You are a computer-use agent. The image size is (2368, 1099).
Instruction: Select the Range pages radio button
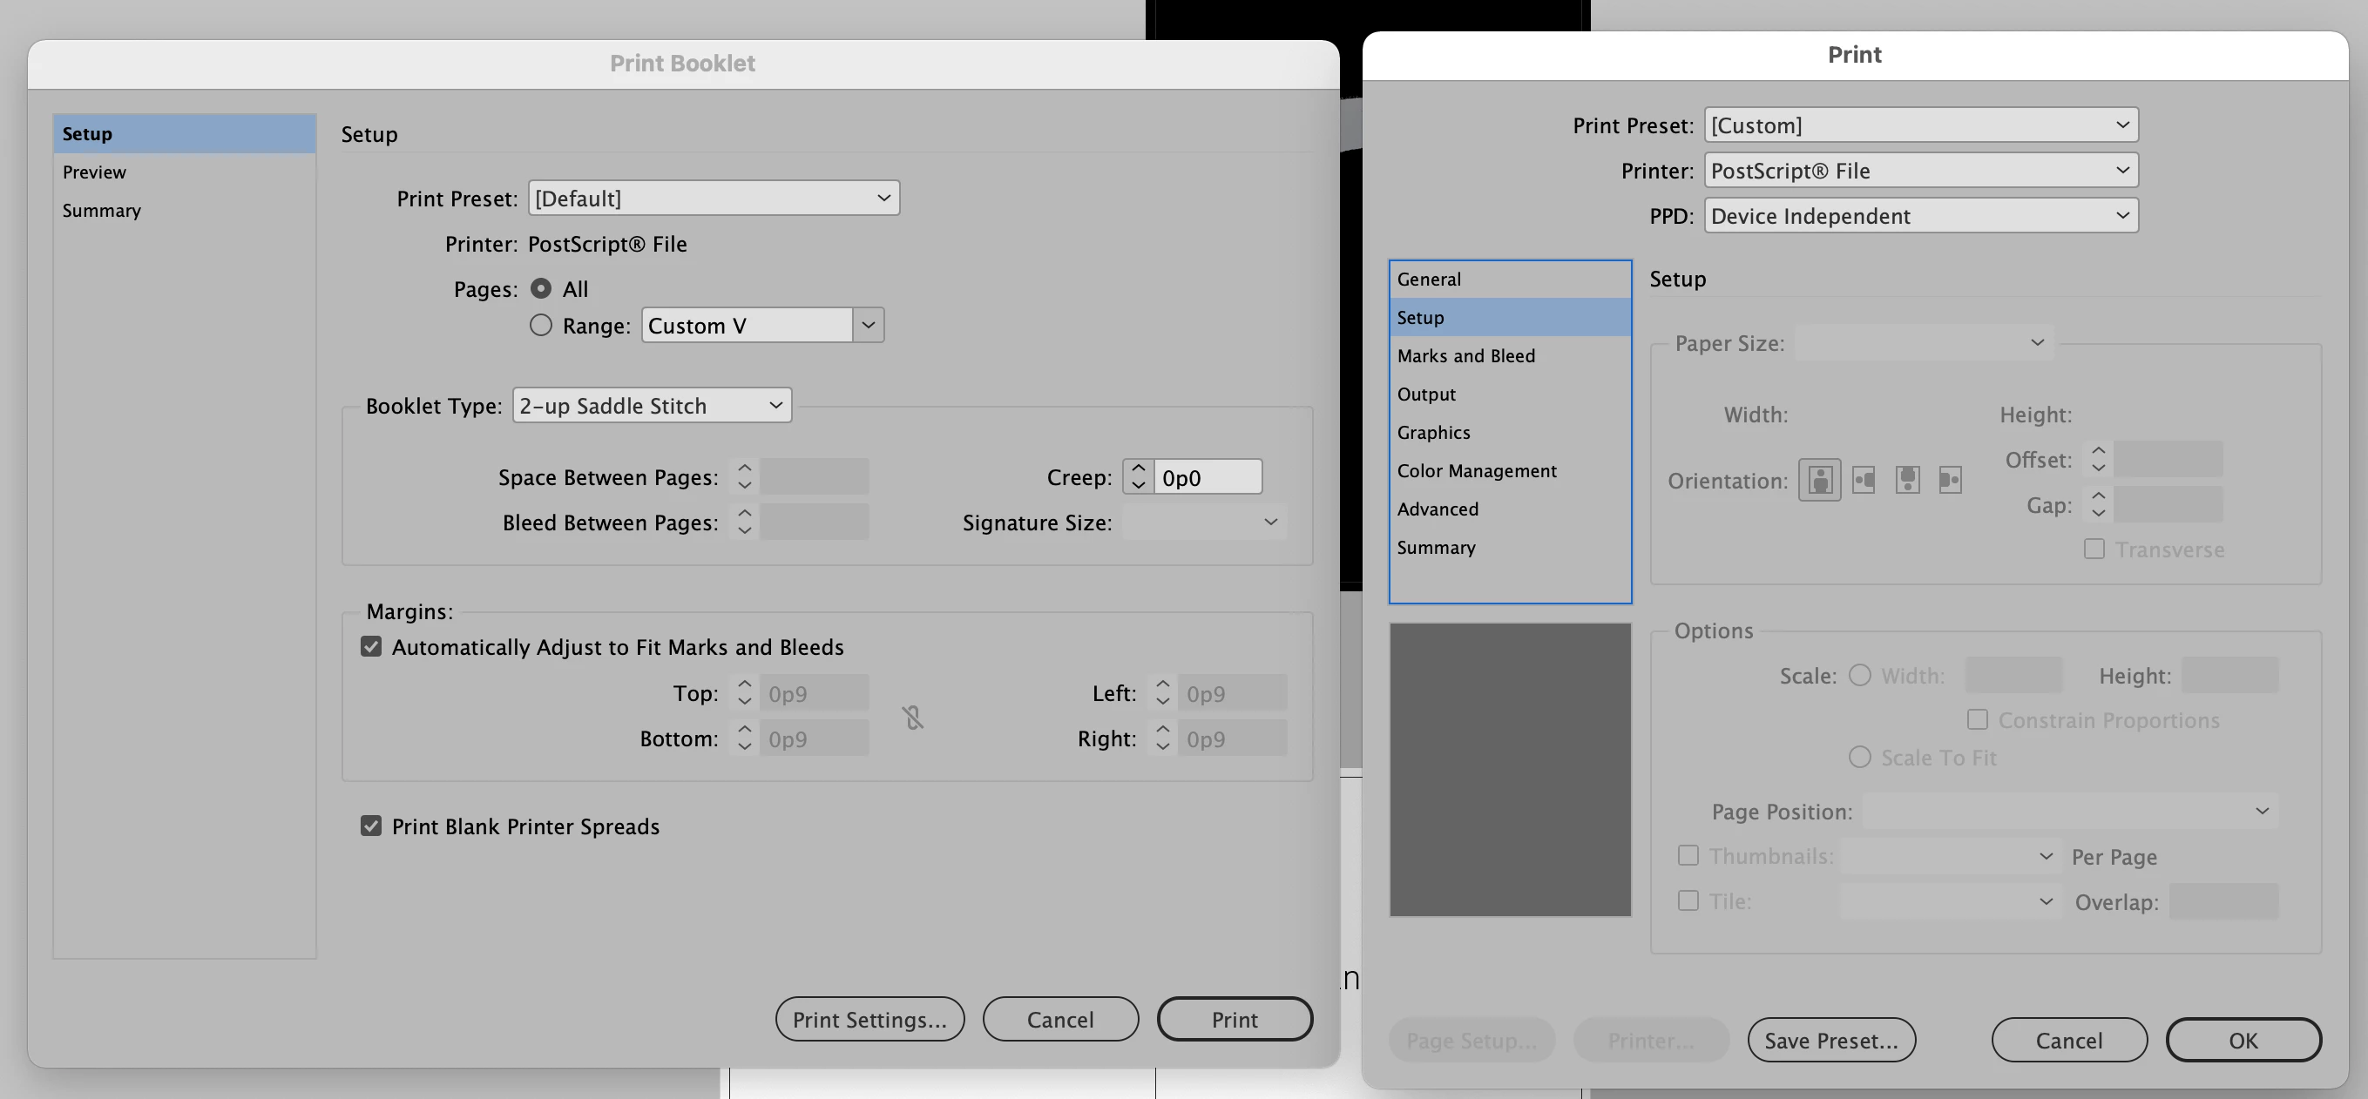tap(540, 326)
